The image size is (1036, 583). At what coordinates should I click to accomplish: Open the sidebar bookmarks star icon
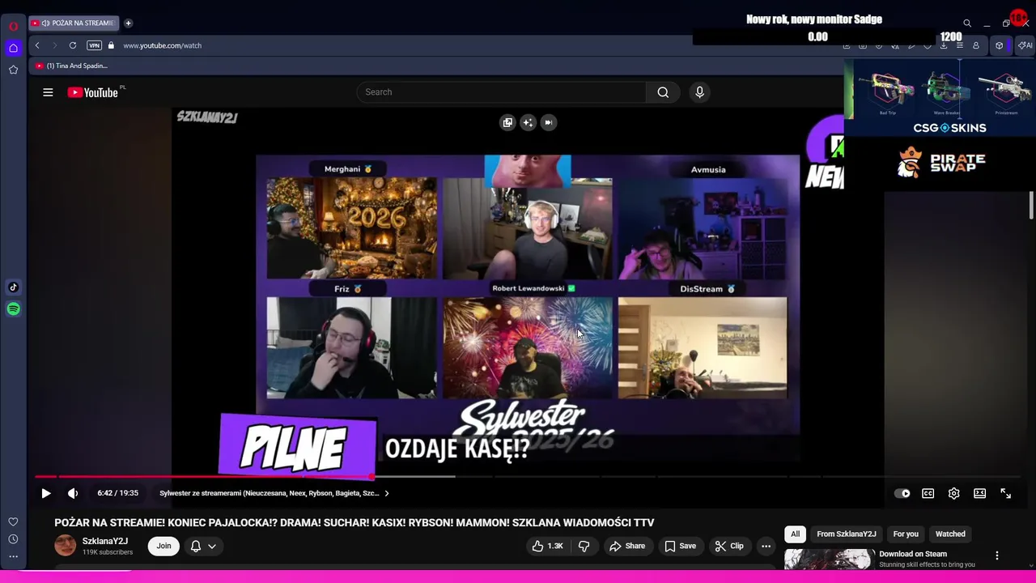point(13,70)
